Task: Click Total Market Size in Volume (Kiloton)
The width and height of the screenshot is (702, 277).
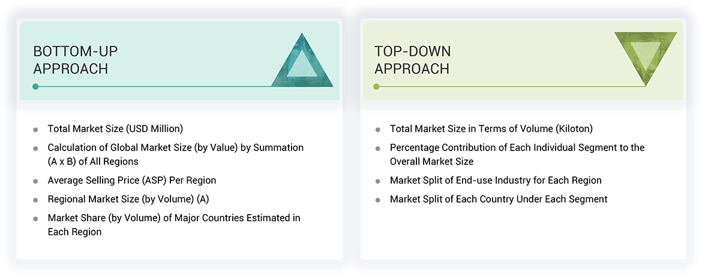Action: tap(491, 128)
